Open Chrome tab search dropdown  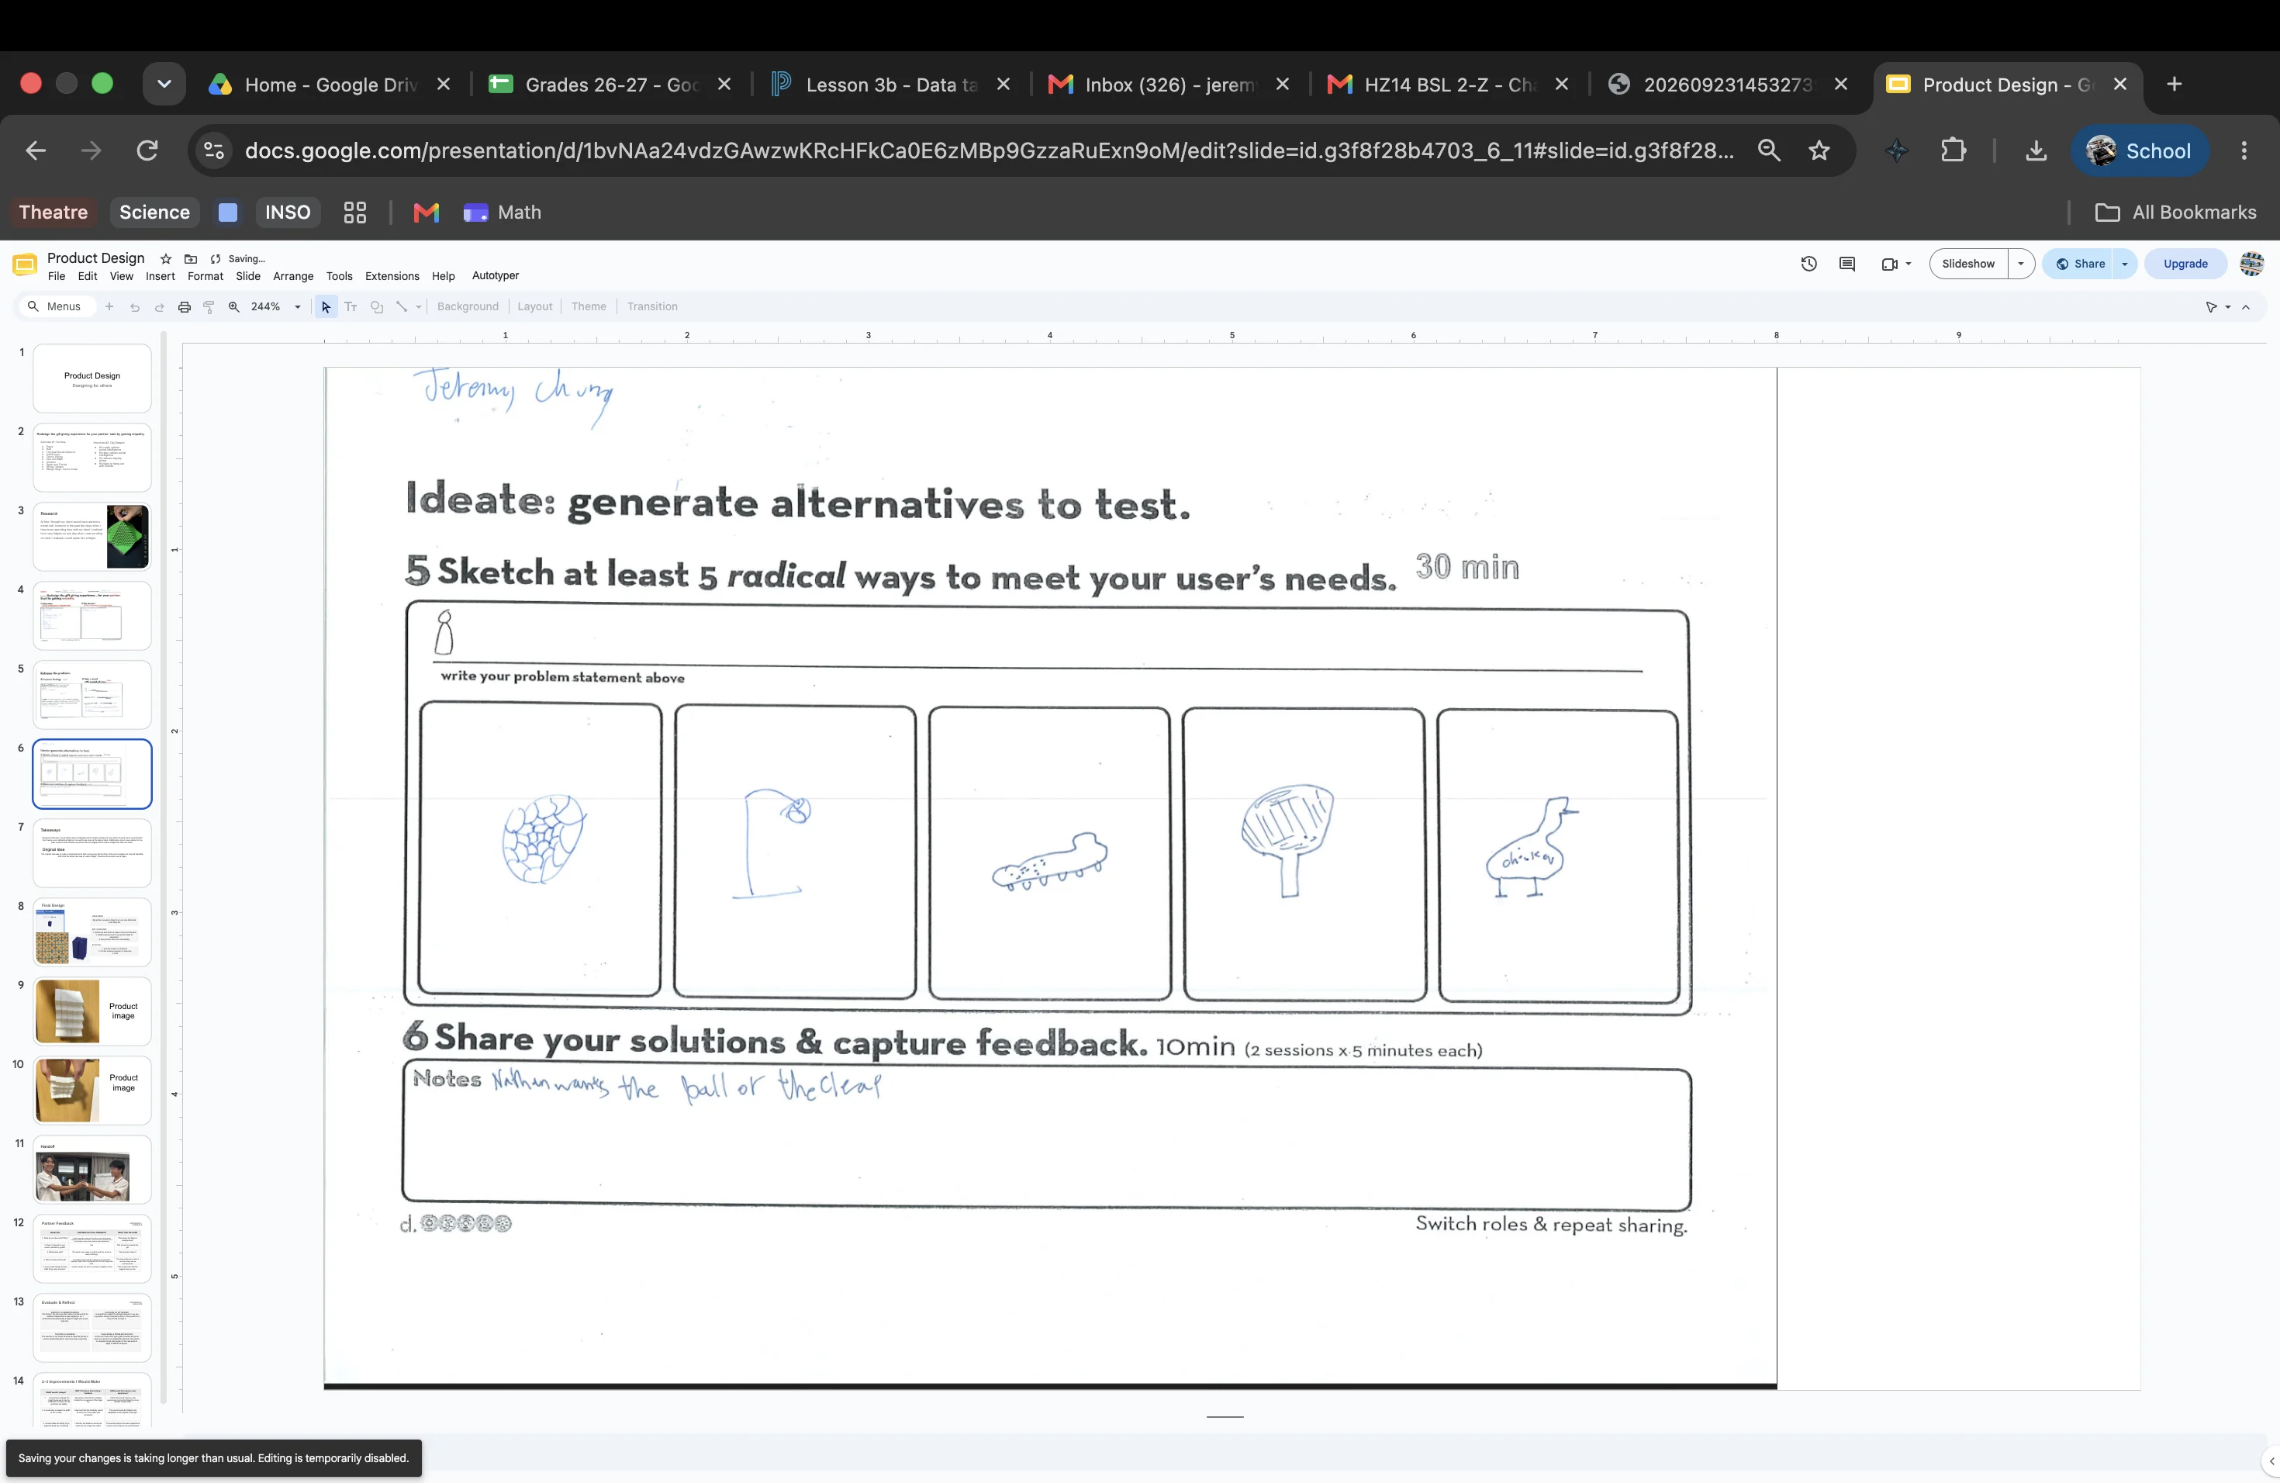(164, 85)
